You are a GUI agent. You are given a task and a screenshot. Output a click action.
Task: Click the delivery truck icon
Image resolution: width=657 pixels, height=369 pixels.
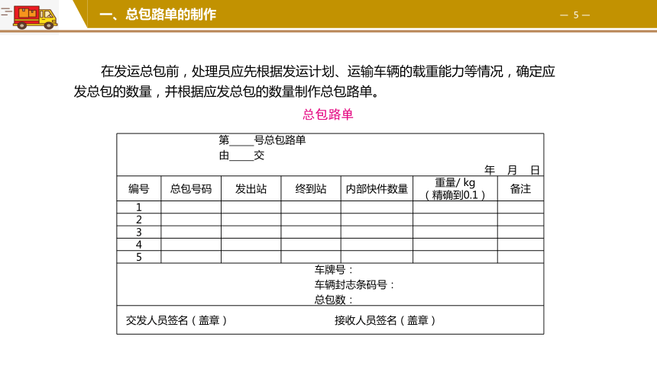(35, 17)
